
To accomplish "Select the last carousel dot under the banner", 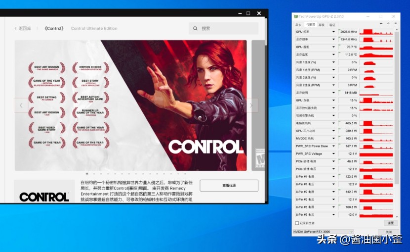I will [185, 174].
